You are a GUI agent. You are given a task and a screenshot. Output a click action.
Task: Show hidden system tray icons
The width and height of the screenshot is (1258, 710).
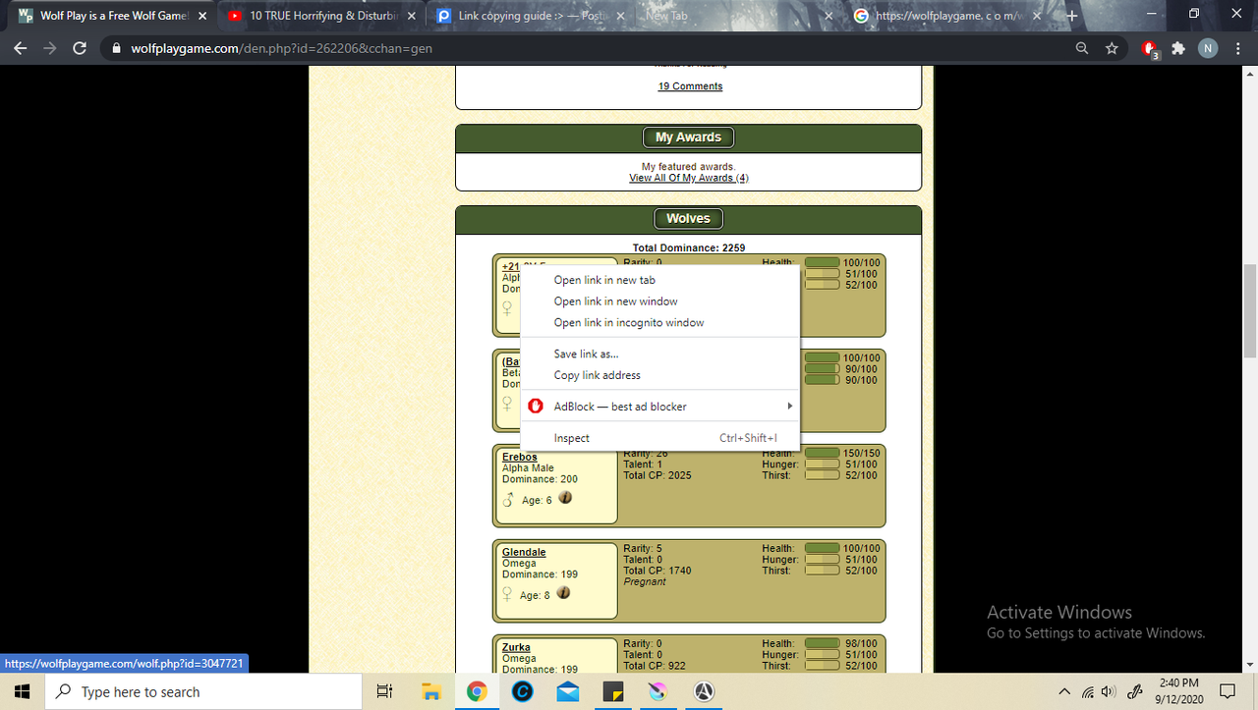coord(1064,692)
